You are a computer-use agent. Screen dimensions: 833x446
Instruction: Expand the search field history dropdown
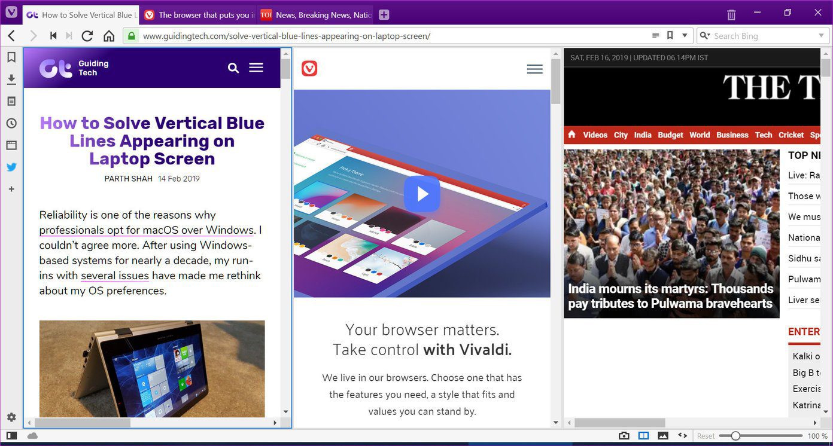click(822, 36)
